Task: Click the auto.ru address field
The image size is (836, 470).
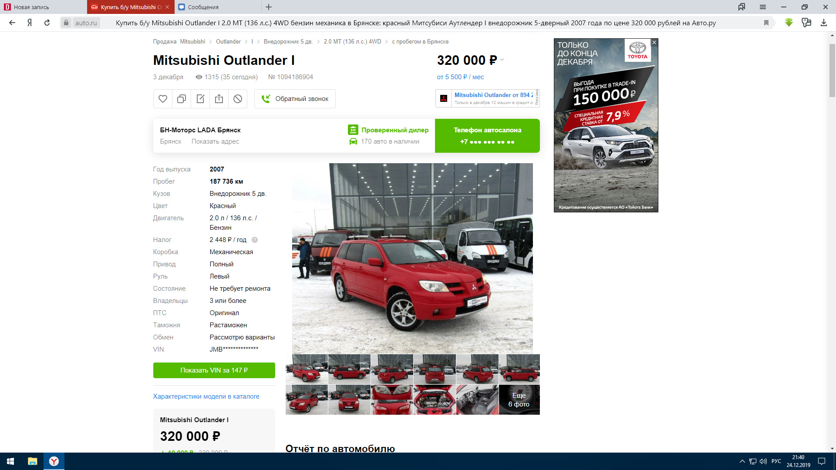Action: click(86, 23)
